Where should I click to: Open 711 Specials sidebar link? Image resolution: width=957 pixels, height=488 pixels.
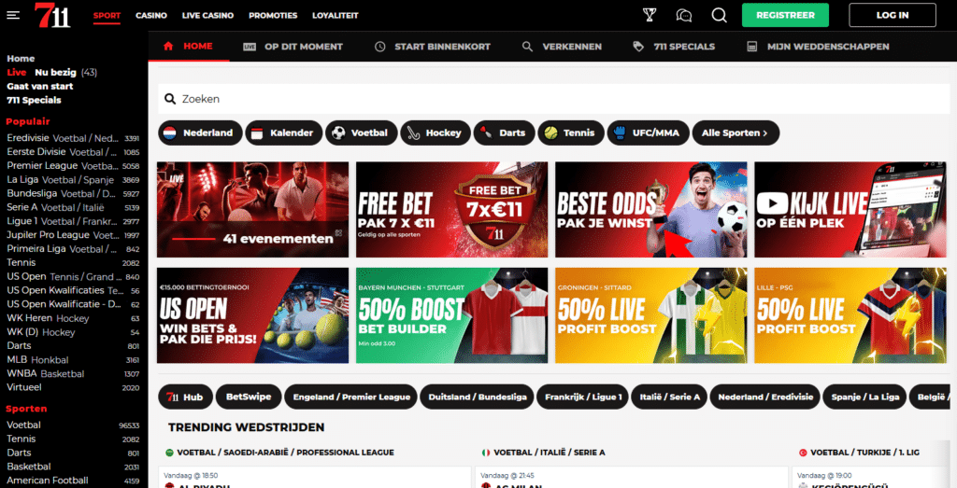point(34,101)
